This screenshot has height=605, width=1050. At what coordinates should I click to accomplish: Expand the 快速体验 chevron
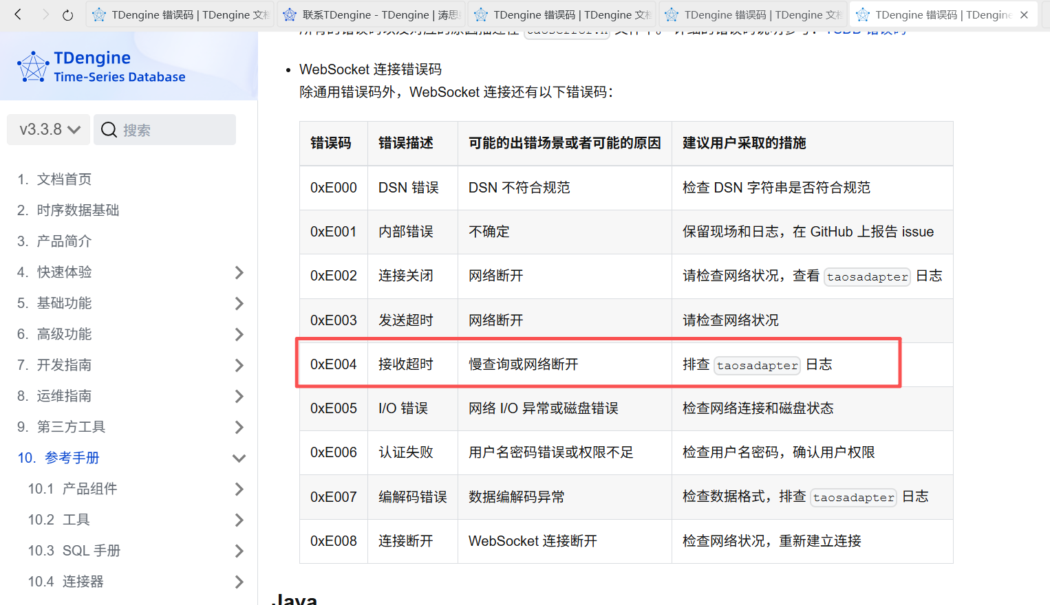[239, 272]
